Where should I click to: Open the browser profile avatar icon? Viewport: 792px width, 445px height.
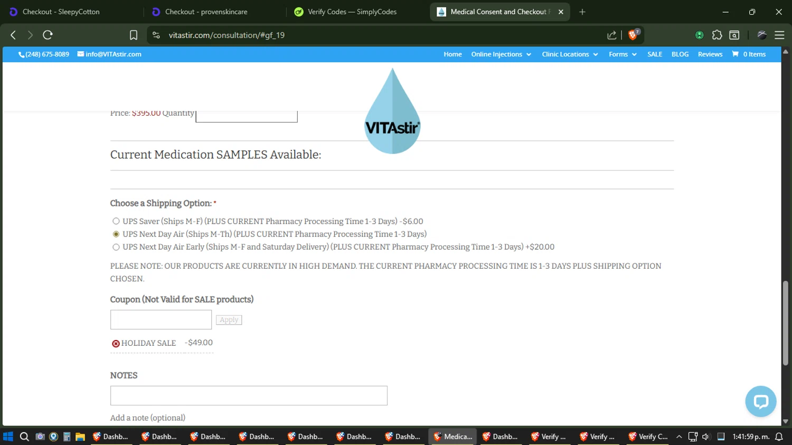click(762, 35)
